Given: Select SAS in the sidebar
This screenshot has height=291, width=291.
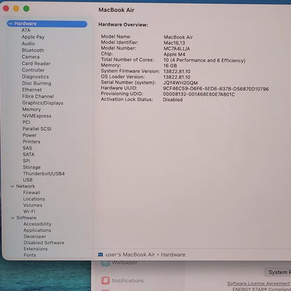Looking at the screenshot, I should pos(27,148).
